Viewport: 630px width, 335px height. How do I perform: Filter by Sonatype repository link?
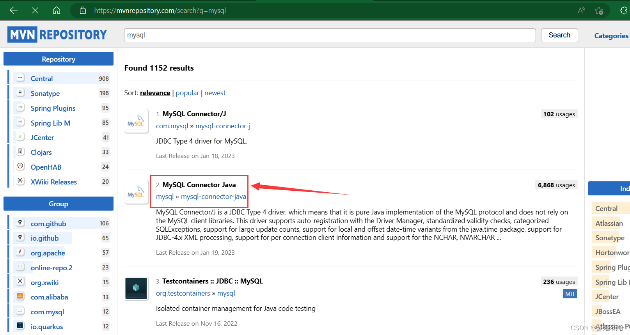(45, 93)
